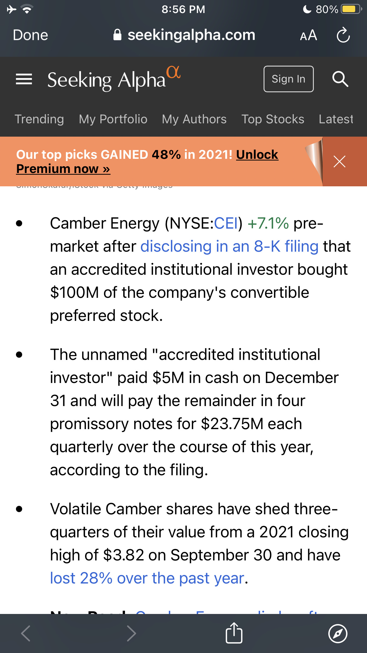Switch to the Trending tab
367x653 pixels.
coord(39,119)
